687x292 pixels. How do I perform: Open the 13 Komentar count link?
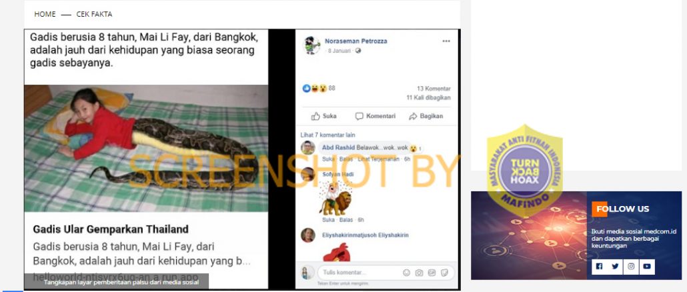click(x=434, y=89)
